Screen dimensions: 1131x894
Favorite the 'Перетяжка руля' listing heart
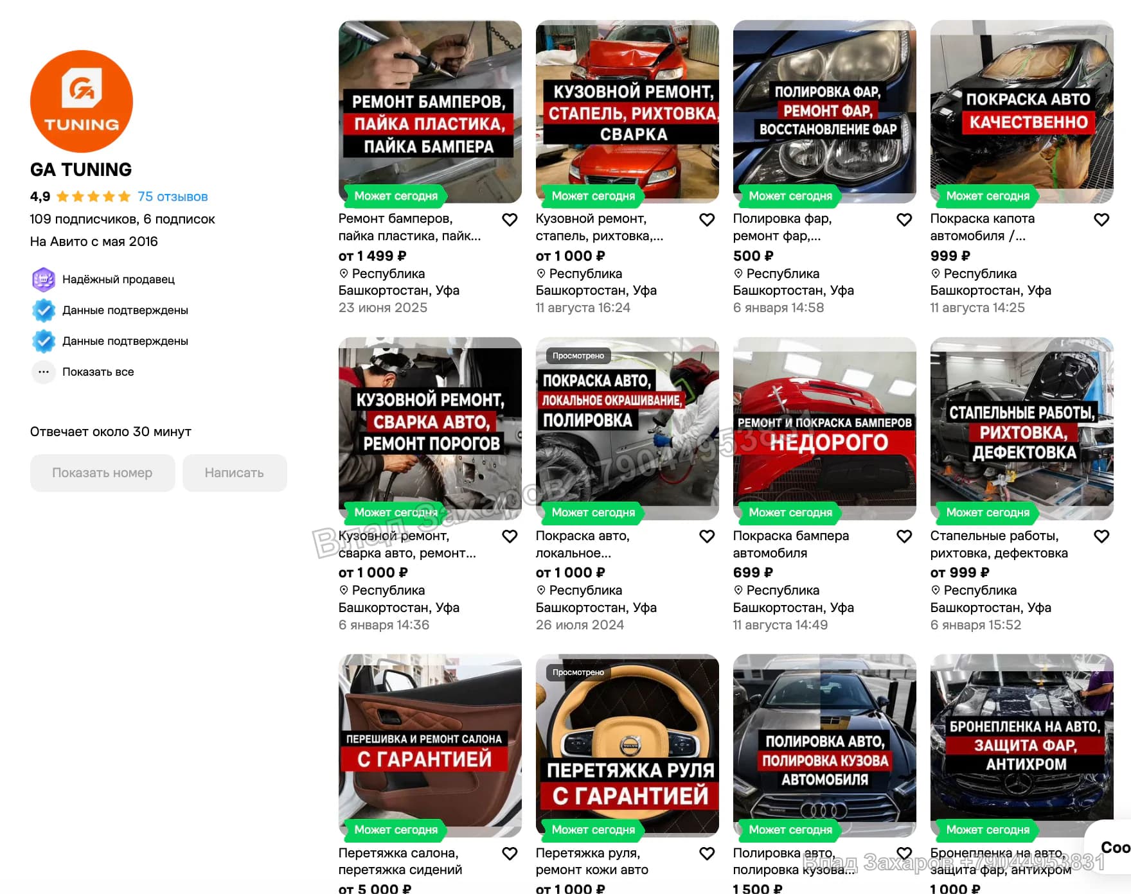707,854
